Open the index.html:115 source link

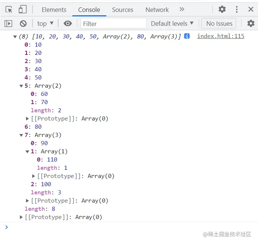pyautogui.click(x=221, y=36)
